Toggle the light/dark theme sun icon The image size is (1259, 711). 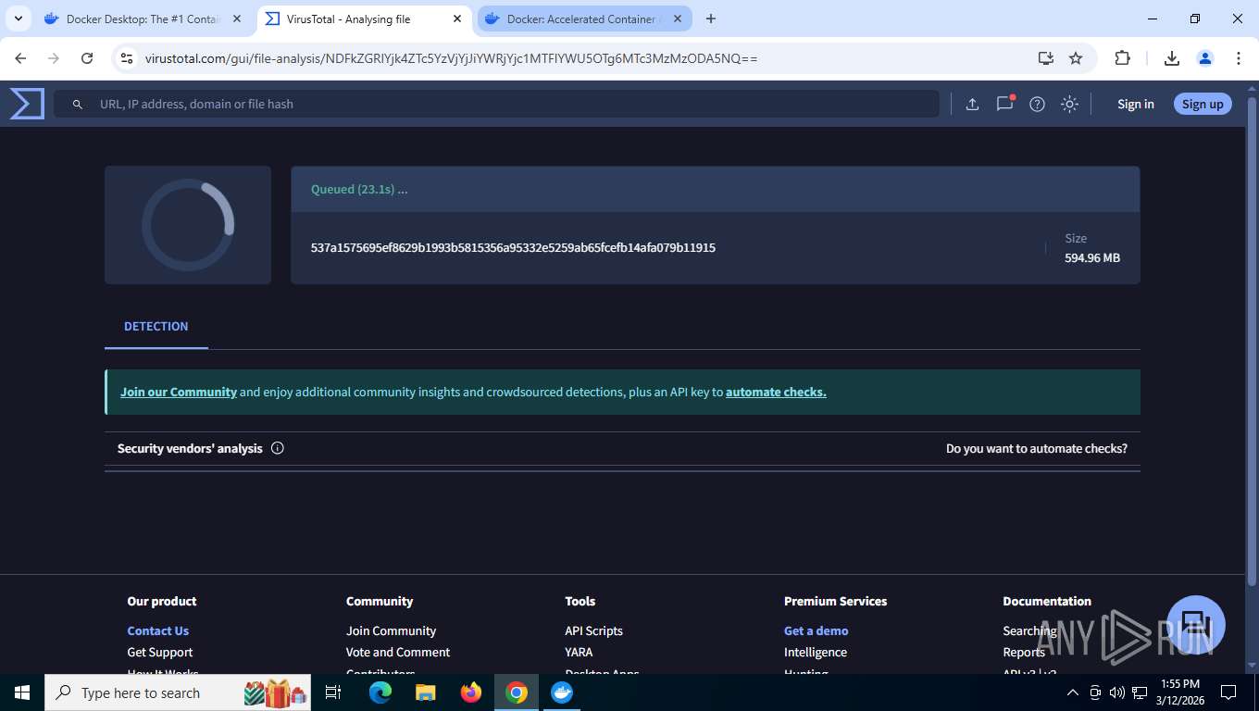point(1069,105)
